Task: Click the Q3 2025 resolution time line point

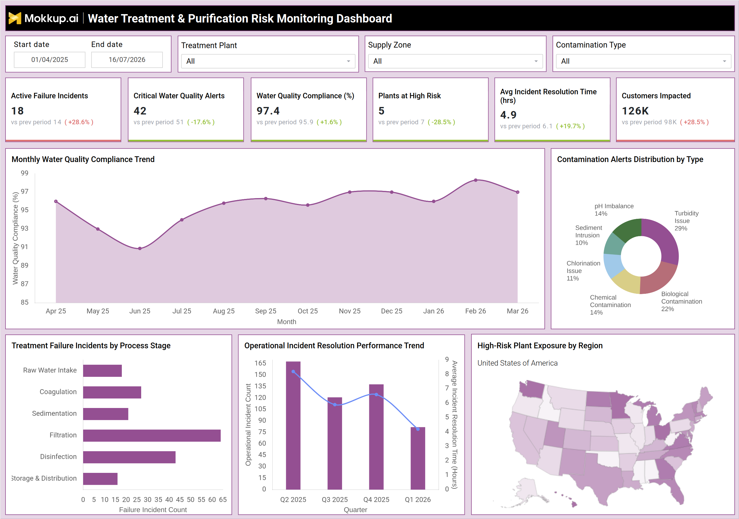Action: (335, 405)
